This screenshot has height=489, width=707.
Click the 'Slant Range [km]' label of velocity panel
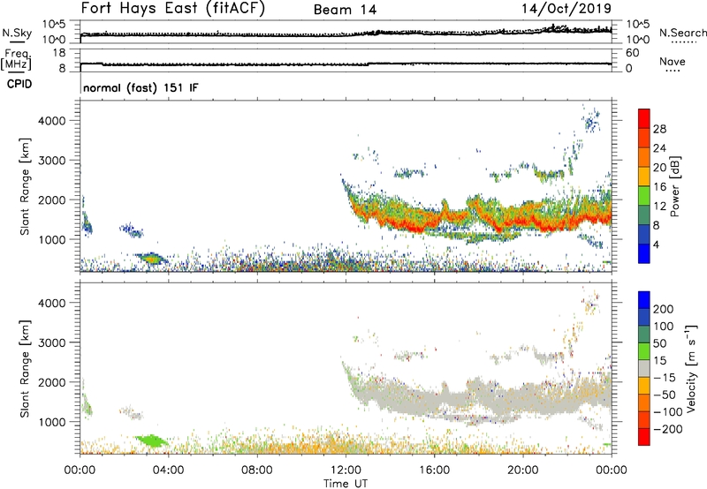25,368
